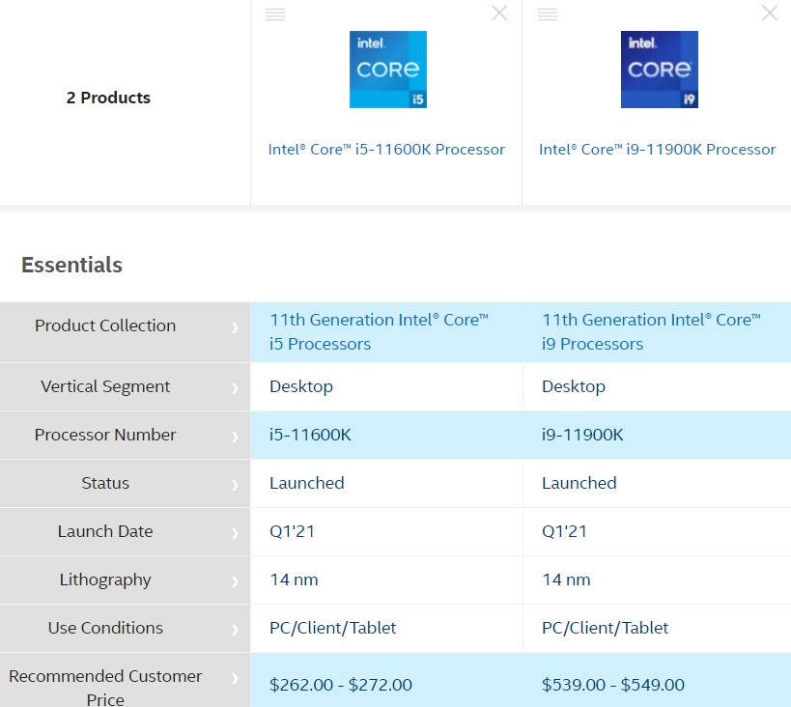Expand the Launch Date row chevron
The height and width of the screenshot is (707, 791).
point(235,533)
